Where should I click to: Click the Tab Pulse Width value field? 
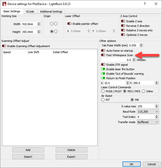coord(134,45)
